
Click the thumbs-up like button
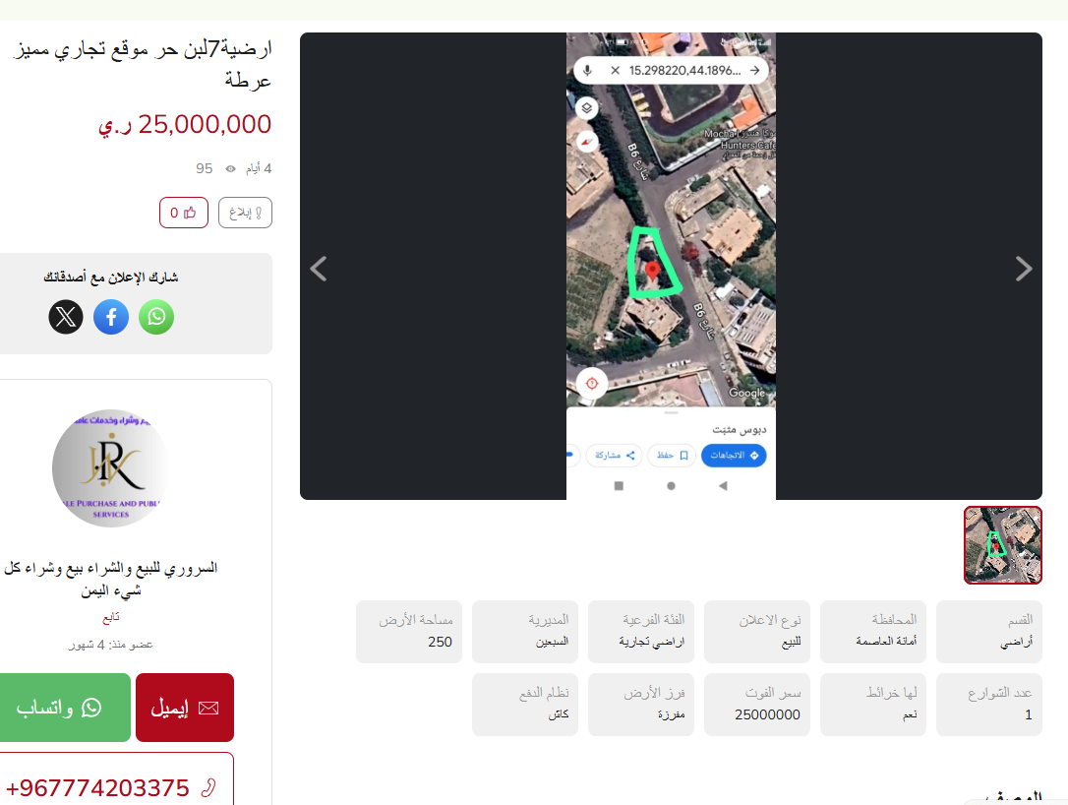tap(183, 213)
